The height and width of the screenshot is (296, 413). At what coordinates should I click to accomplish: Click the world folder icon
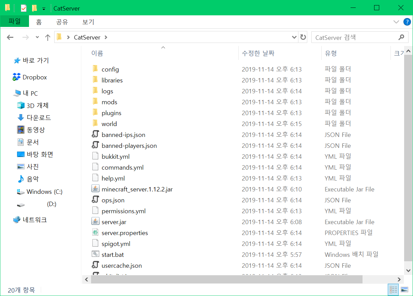[95, 124]
